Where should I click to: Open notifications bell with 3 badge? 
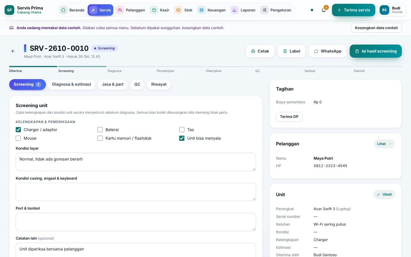point(324,10)
